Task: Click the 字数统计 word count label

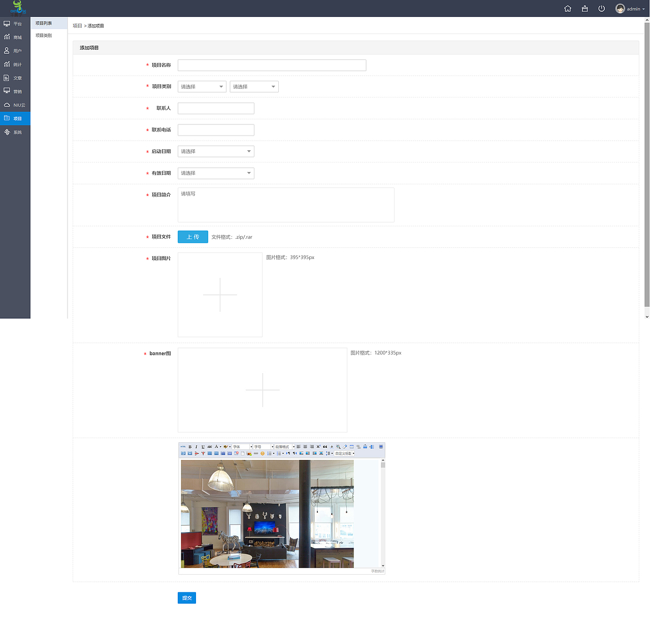Action: pos(377,571)
